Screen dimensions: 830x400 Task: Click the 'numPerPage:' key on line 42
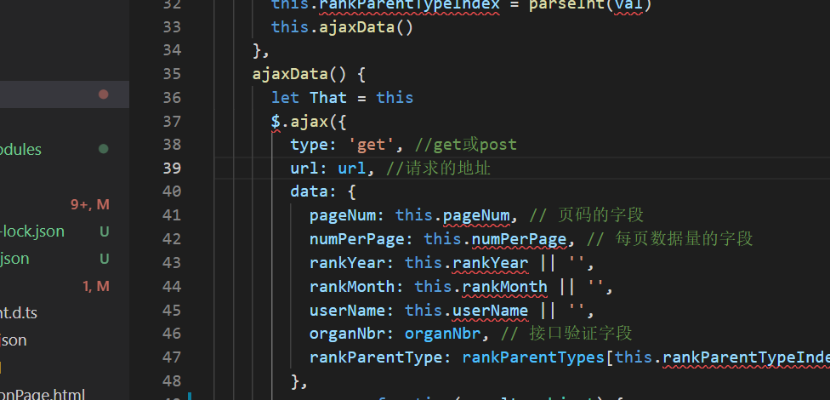(361, 239)
